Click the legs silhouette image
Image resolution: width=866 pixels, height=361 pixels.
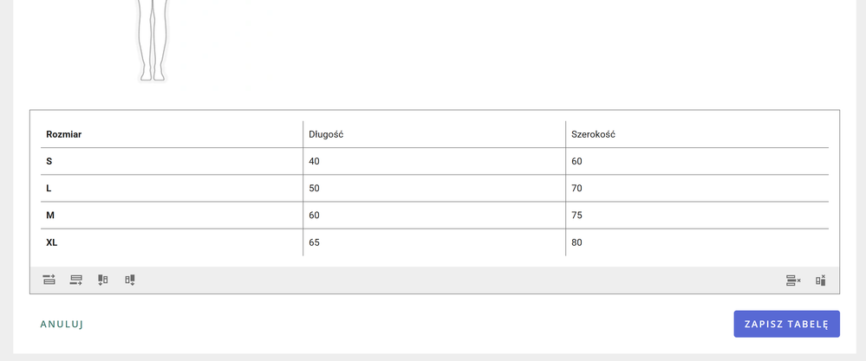pos(153,39)
